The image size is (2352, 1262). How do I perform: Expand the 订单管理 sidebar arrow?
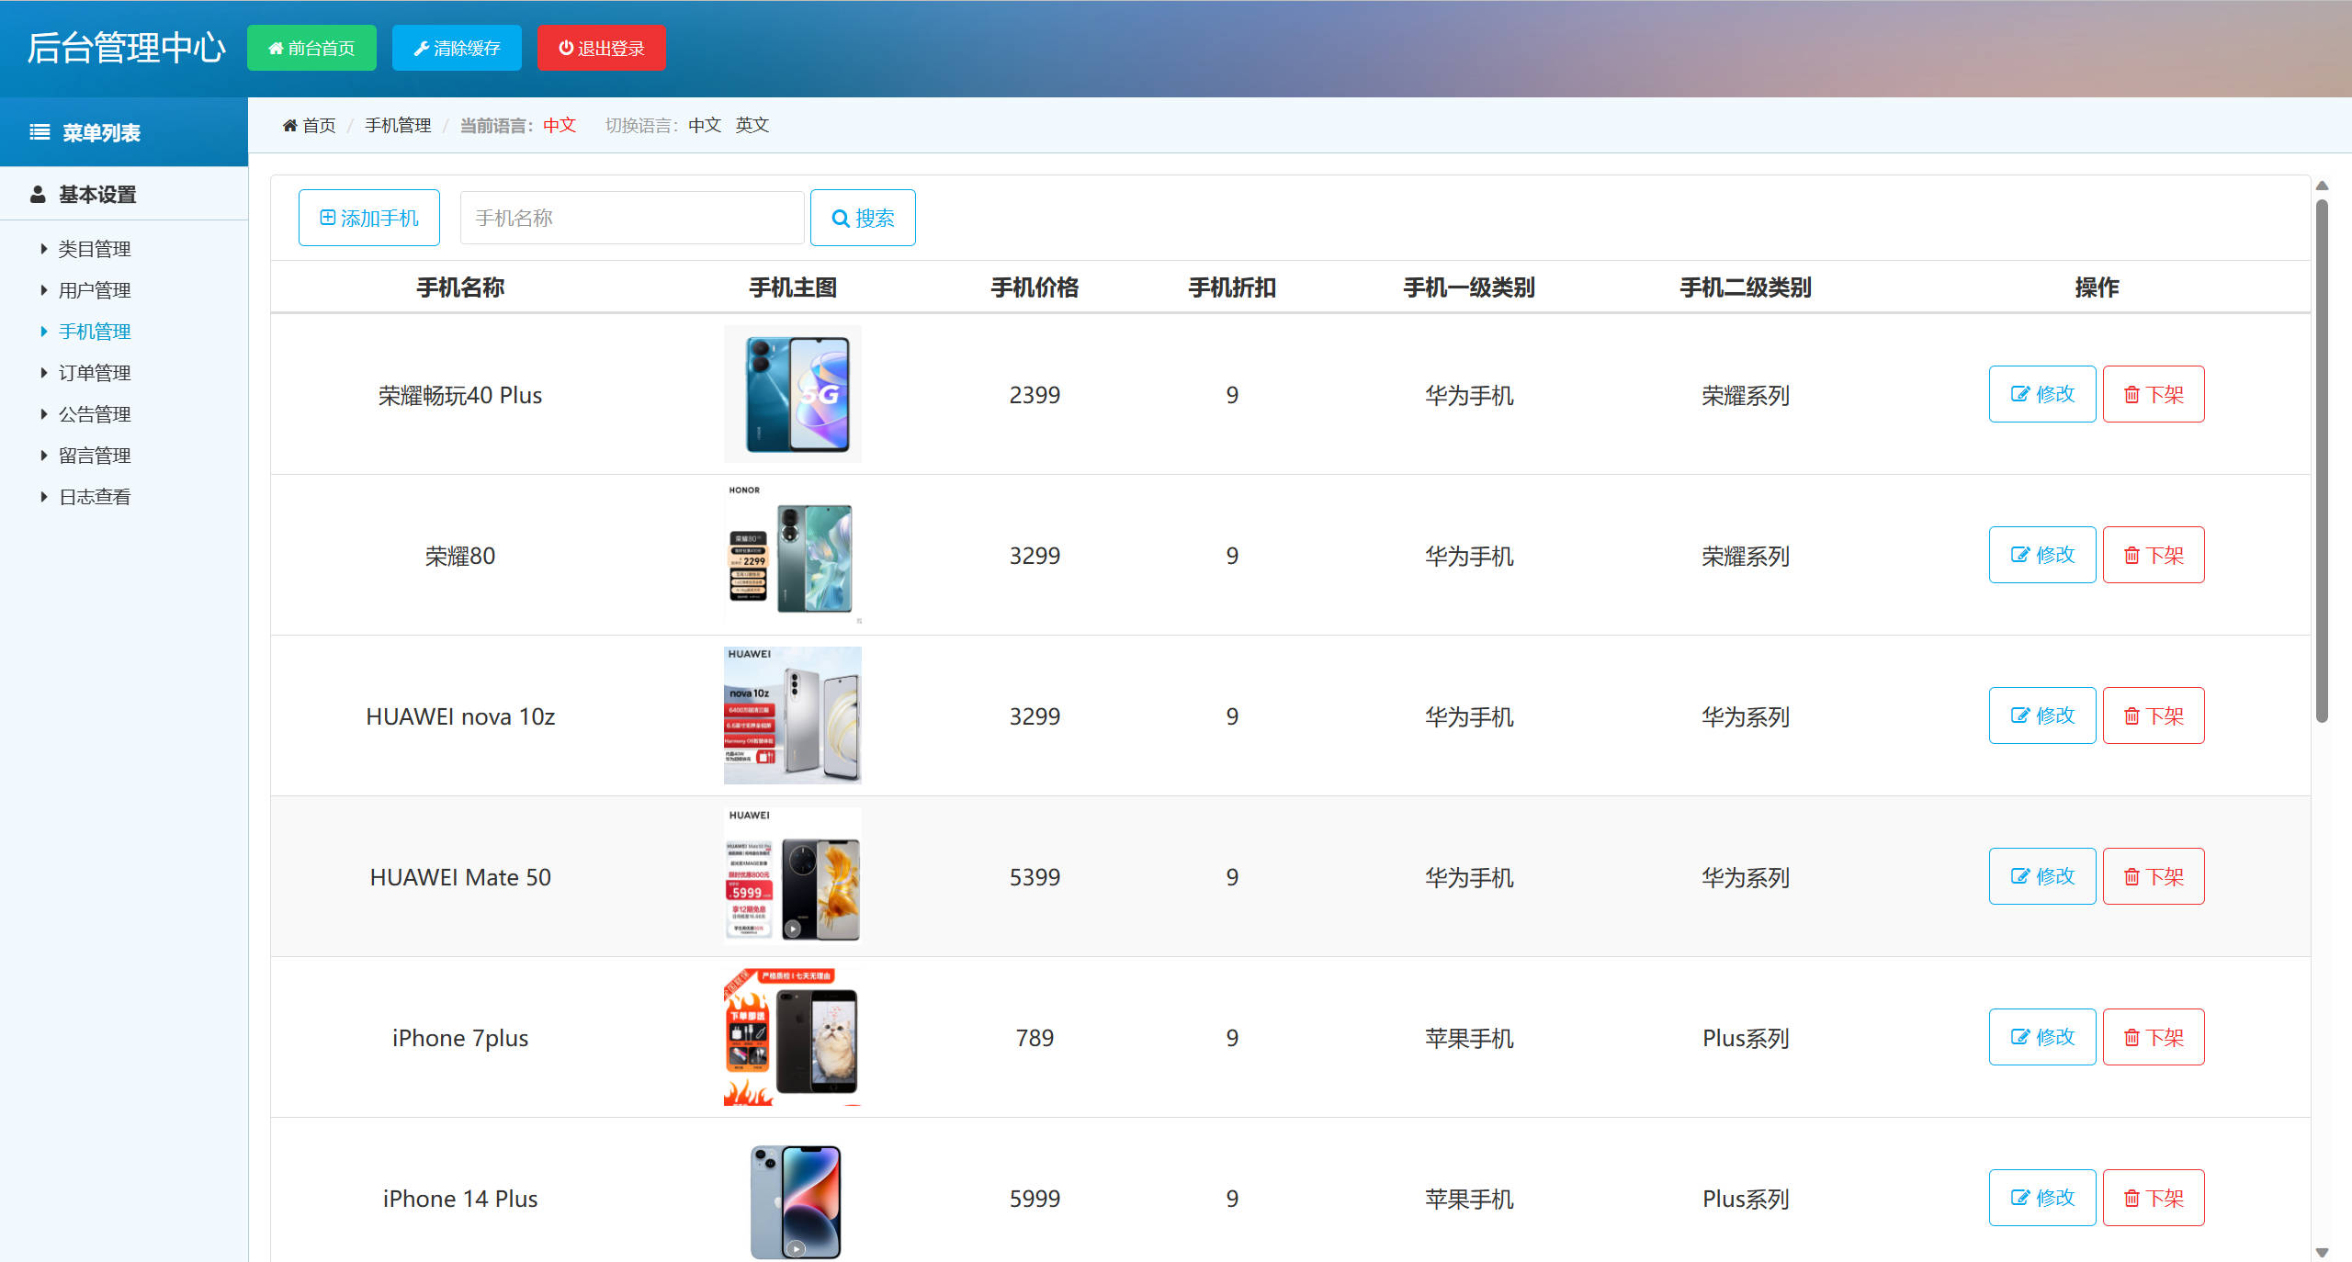click(x=44, y=373)
